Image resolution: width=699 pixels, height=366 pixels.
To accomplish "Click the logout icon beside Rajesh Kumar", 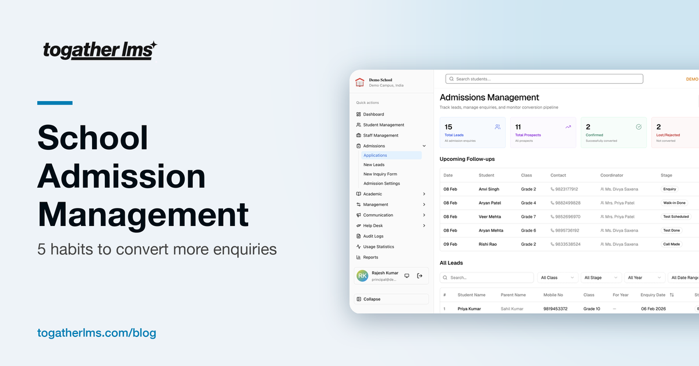I will point(419,276).
